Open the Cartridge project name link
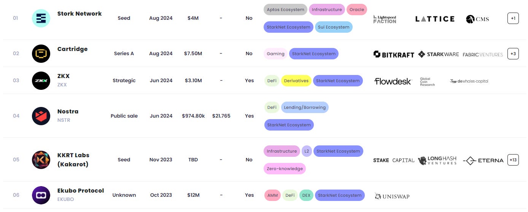528x212 pixels. (x=72, y=49)
